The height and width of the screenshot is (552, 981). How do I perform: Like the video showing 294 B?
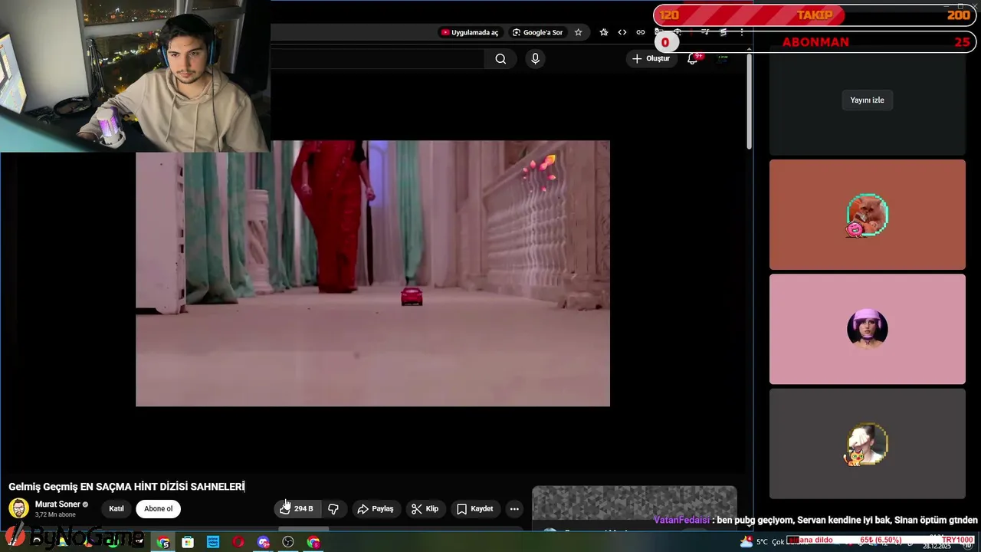pos(297,508)
